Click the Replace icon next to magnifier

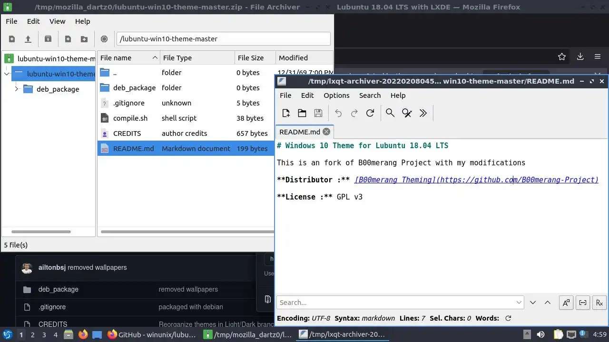tap(407, 113)
